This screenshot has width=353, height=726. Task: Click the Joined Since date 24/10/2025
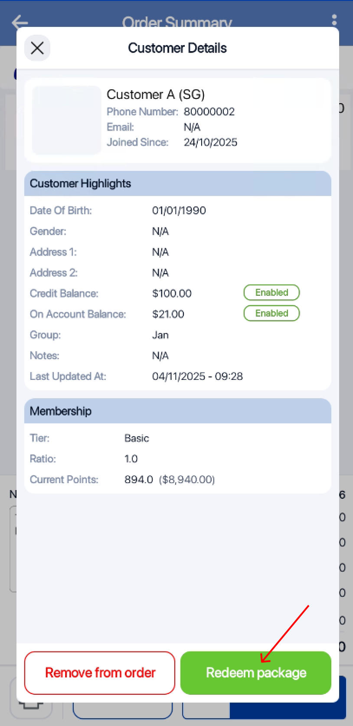(x=210, y=143)
